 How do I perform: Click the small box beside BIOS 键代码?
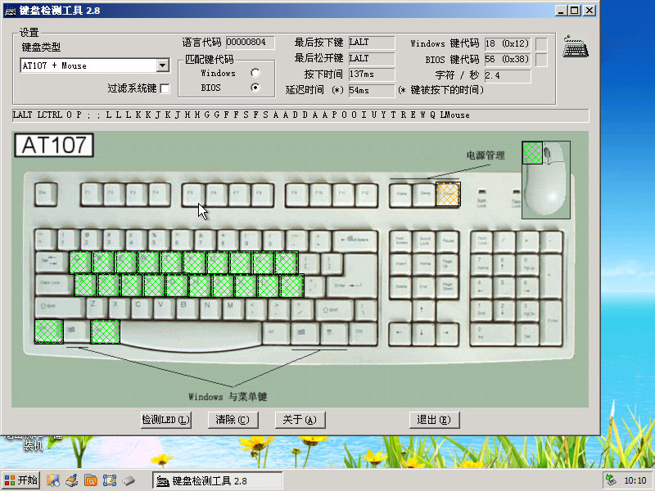point(541,59)
